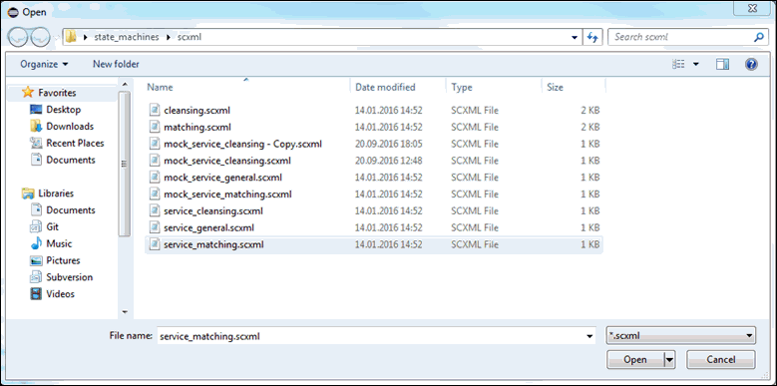Click the search magnifier icon

coord(759,37)
